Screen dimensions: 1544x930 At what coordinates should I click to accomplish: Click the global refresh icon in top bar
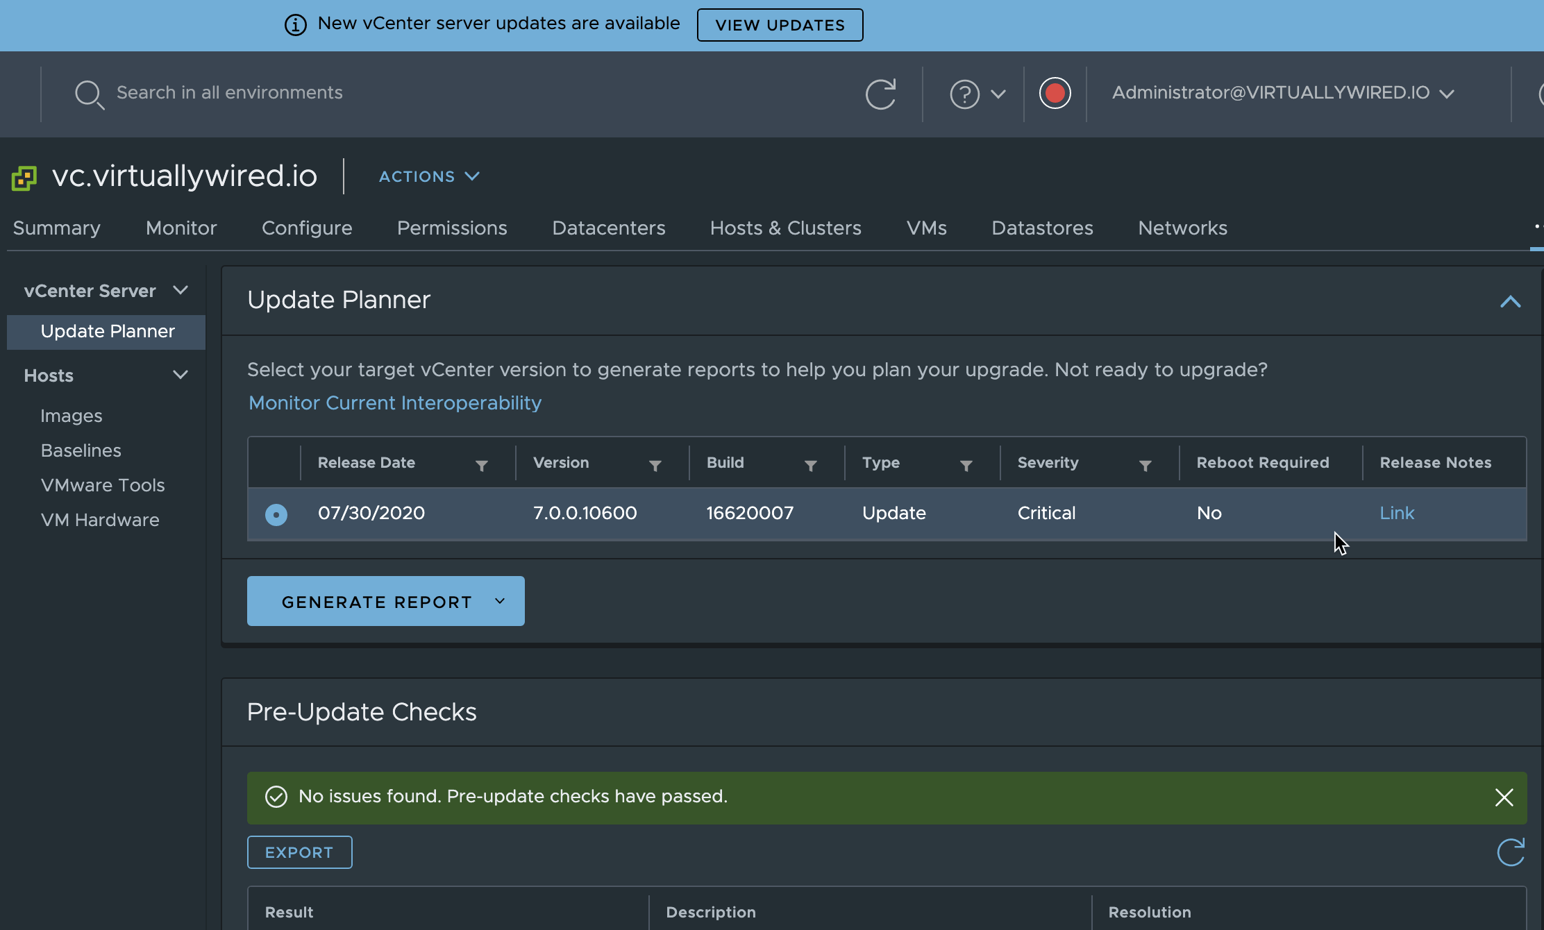pyautogui.click(x=880, y=94)
